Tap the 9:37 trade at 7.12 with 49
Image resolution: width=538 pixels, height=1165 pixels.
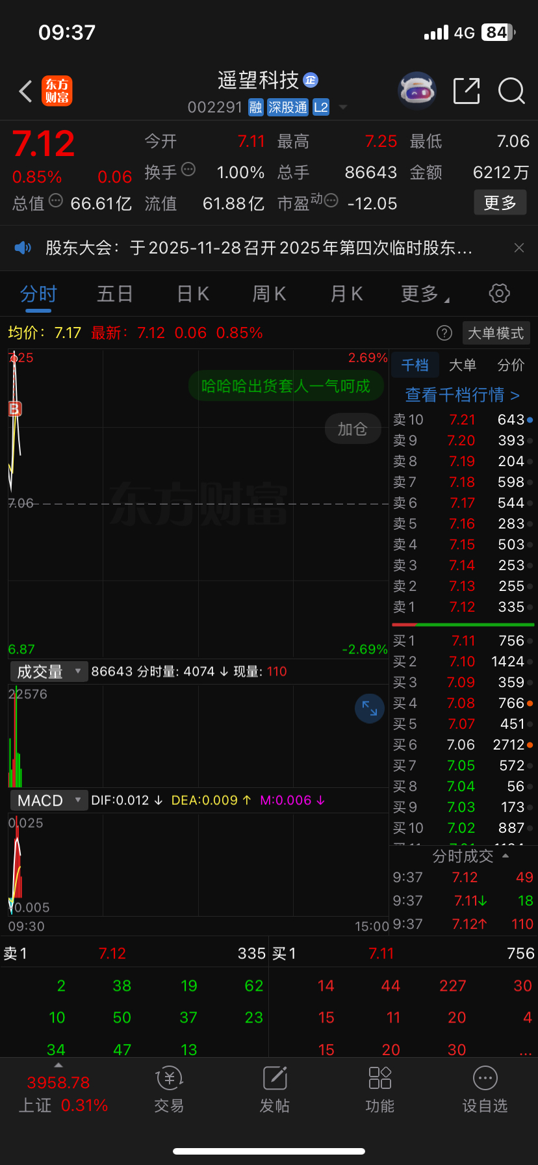click(463, 878)
